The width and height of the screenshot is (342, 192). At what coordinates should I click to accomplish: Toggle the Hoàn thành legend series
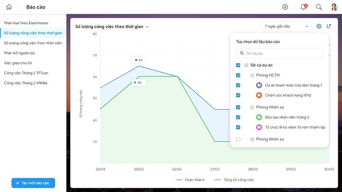pos(190,180)
